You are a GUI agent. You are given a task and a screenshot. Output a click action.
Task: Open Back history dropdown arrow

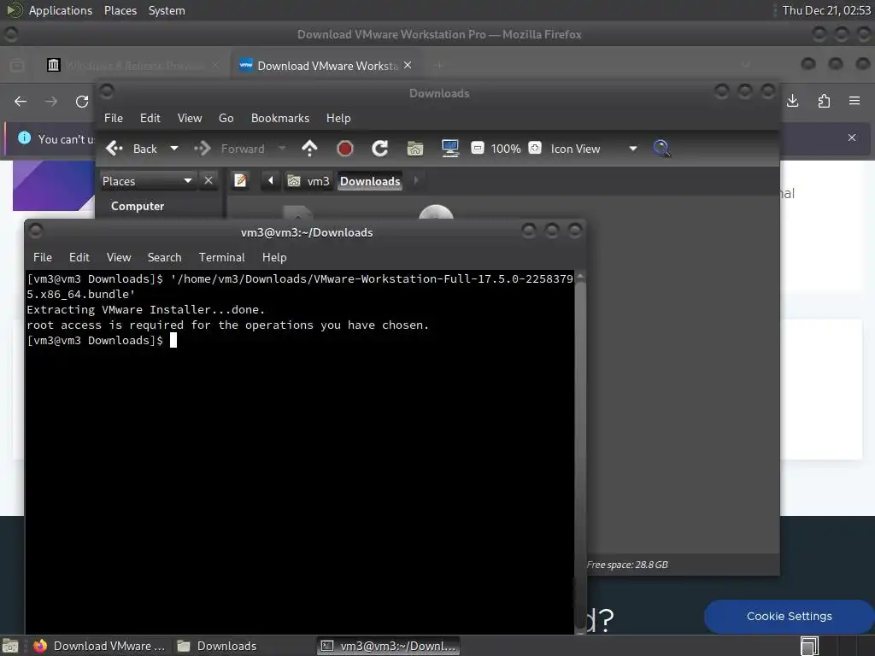point(174,149)
